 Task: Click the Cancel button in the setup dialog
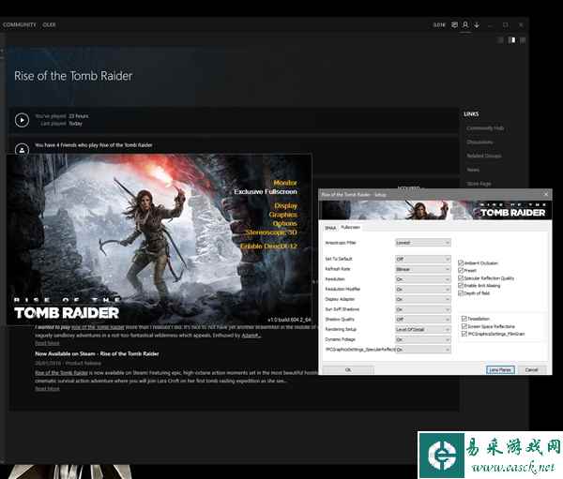[x=531, y=370]
